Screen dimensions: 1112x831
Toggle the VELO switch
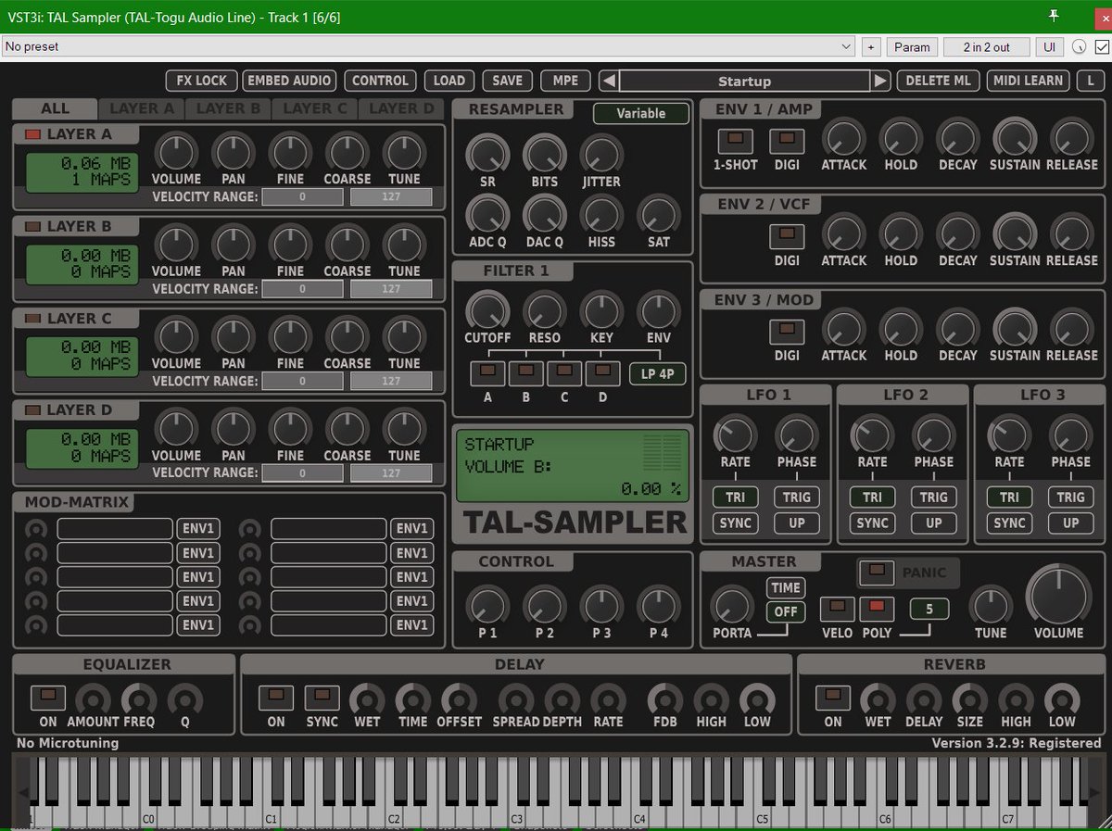pos(838,609)
